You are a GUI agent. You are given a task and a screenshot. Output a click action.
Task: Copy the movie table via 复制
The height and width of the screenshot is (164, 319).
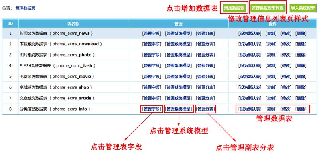pos(271,76)
